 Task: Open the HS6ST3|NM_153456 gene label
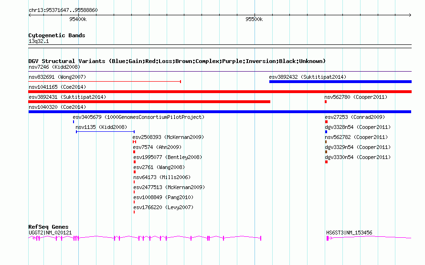[x=349, y=233]
